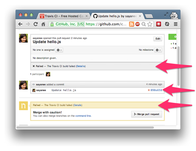The width and height of the screenshot is (196, 151).
Task: Click the fullscreen arrows icon in title bar
Action: click(166, 14)
